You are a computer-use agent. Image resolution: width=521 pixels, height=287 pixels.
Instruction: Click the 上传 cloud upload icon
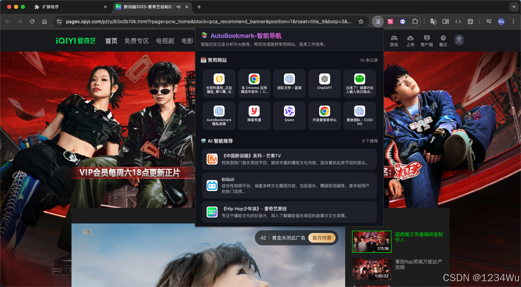(x=410, y=41)
